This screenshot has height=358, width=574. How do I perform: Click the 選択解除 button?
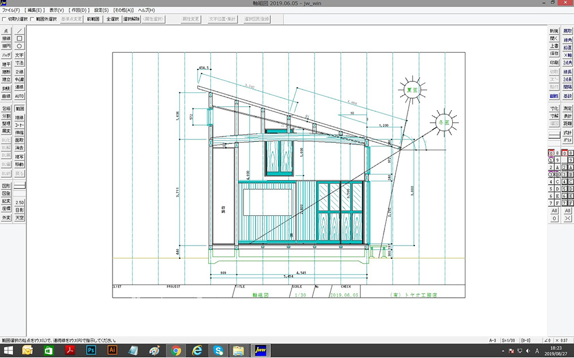(x=131, y=19)
